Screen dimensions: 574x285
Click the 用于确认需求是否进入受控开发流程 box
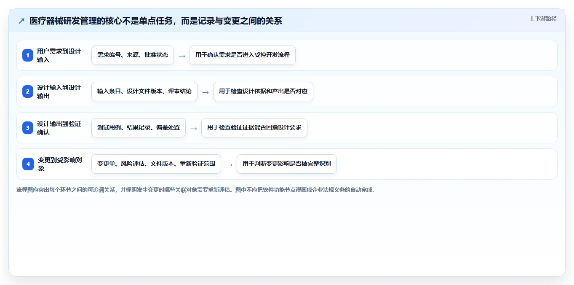tap(243, 55)
